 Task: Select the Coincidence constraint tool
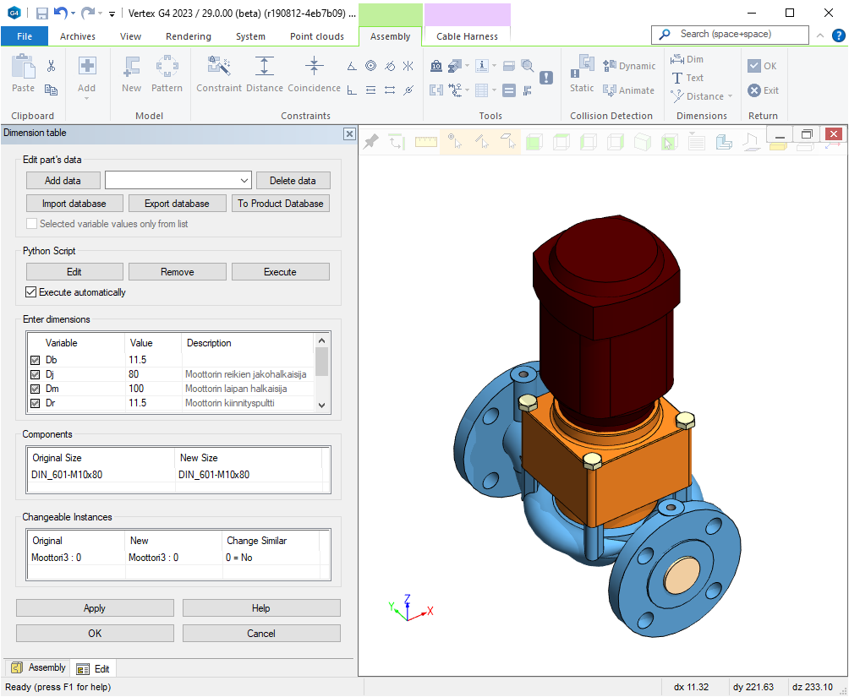pyautogui.click(x=314, y=68)
